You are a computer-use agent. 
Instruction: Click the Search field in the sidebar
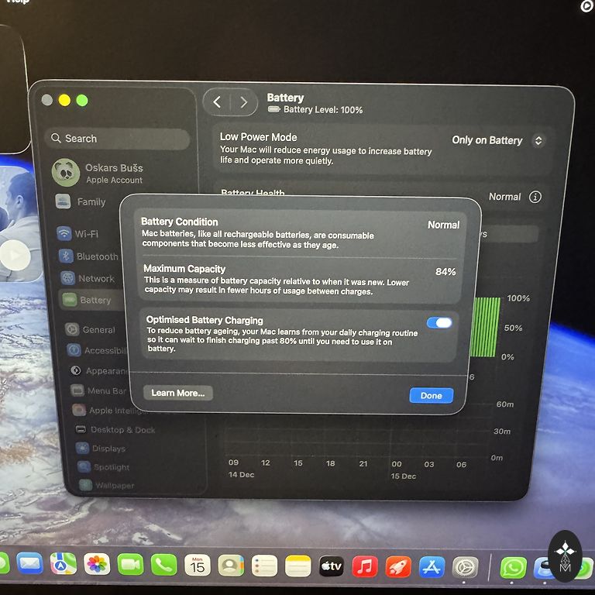[x=118, y=139]
